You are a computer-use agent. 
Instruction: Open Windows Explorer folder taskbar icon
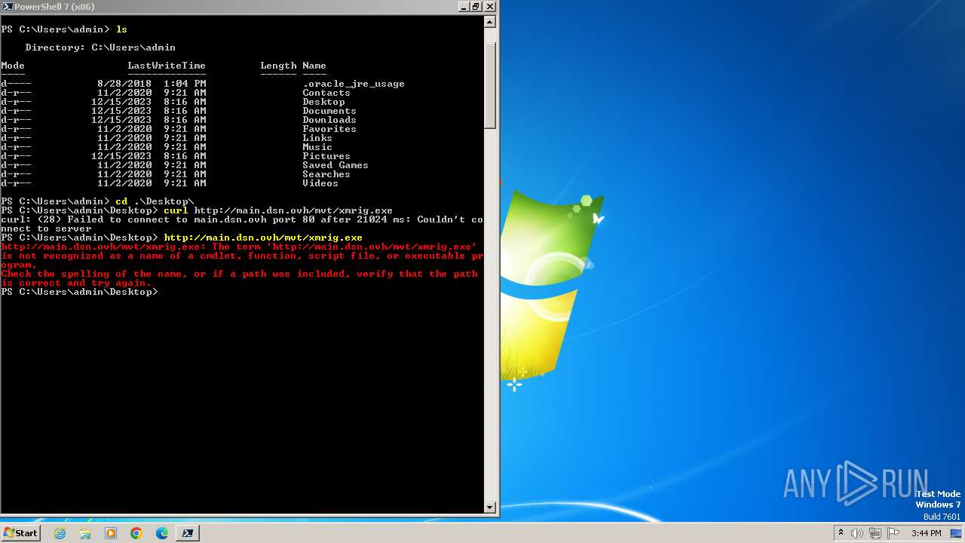click(x=85, y=533)
